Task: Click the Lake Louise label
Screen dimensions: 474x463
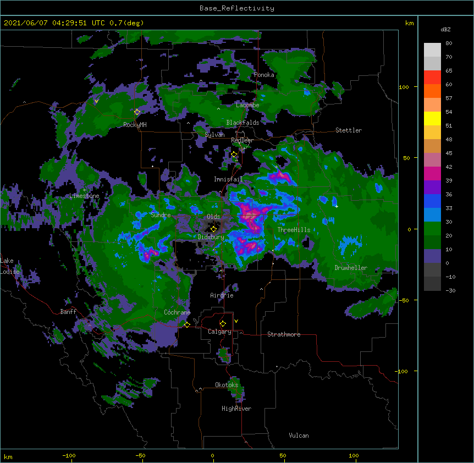Action: [x=10, y=266]
